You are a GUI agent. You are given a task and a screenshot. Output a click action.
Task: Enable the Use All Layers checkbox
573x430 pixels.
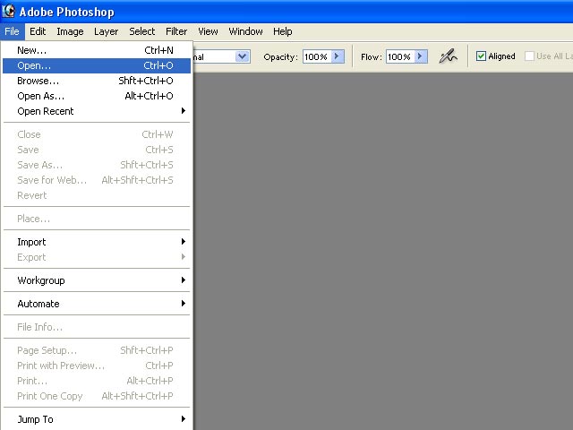click(x=529, y=56)
